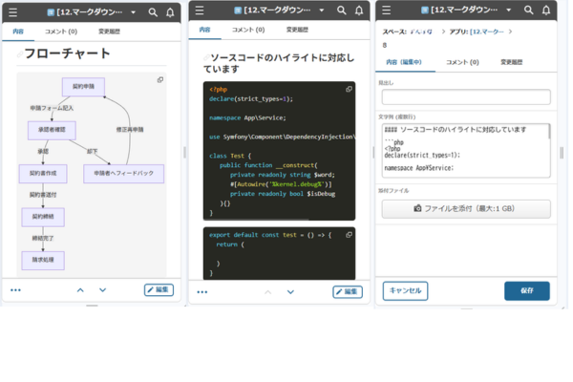Viewport: 573px width, 382px height.
Task: Expand app title dropdown in right panel
Action: (x=509, y=11)
